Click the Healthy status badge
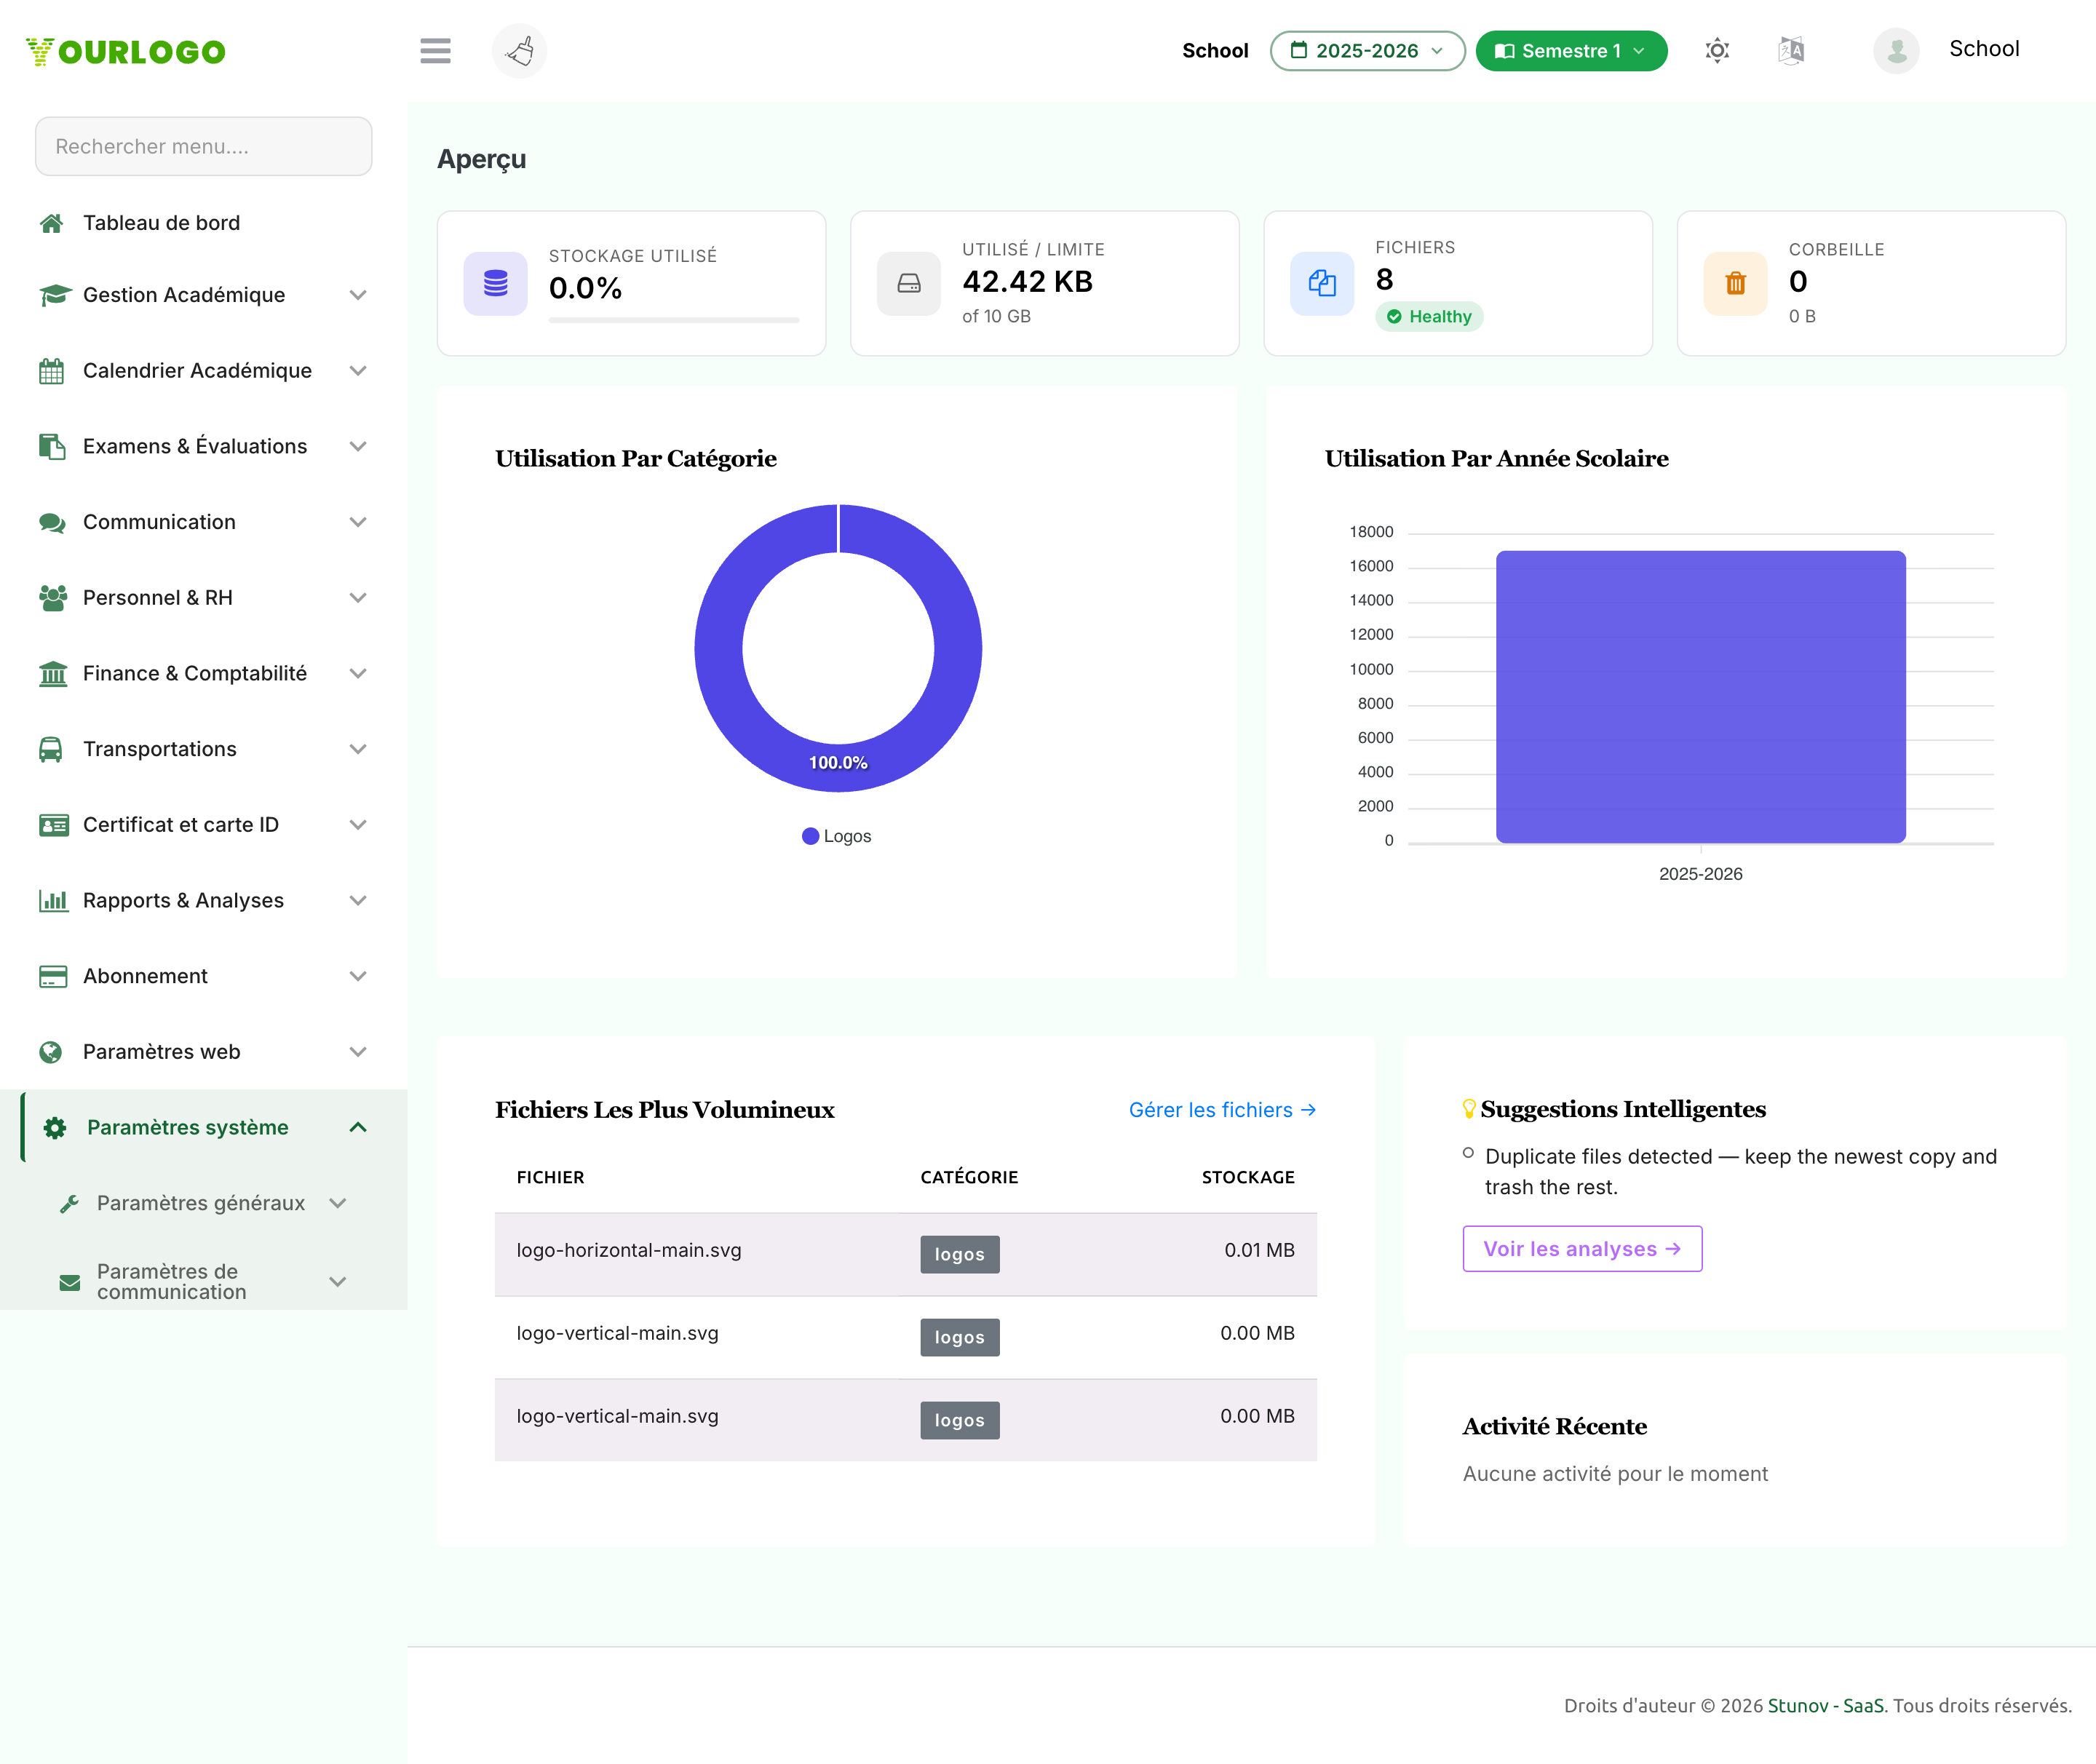This screenshot has width=2096, height=1764. 1429,317
